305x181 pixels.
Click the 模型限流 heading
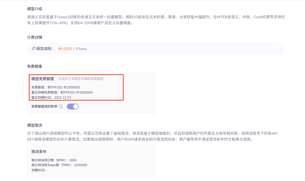35,125
